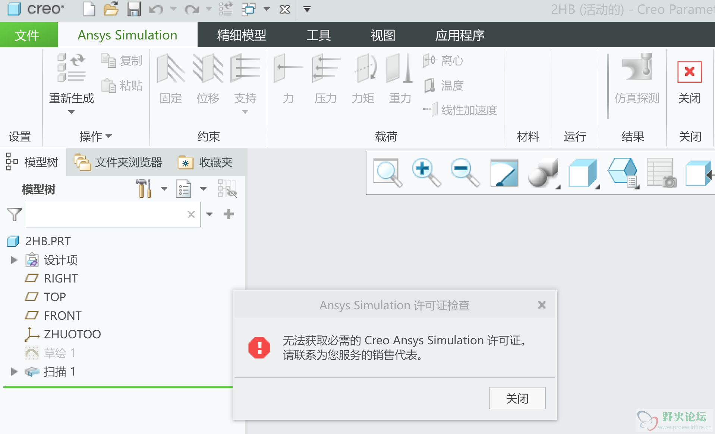Open the display style sphere dropdown

544,173
